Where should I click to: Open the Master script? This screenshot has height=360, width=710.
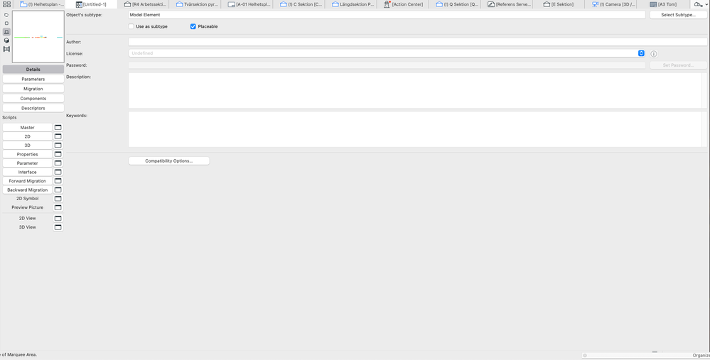tap(28, 128)
